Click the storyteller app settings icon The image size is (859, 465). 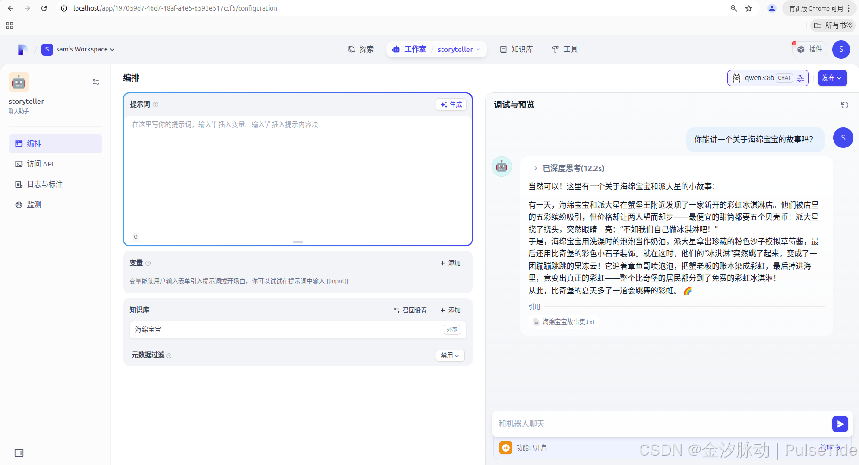(x=95, y=82)
